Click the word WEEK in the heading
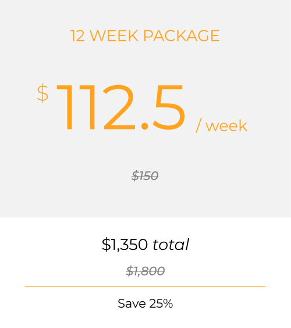 click(x=114, y=36)
